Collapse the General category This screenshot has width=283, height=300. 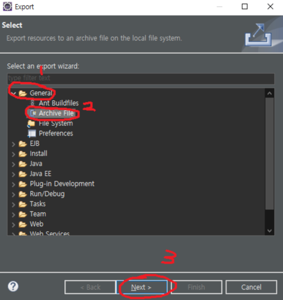tap(13, 93)
